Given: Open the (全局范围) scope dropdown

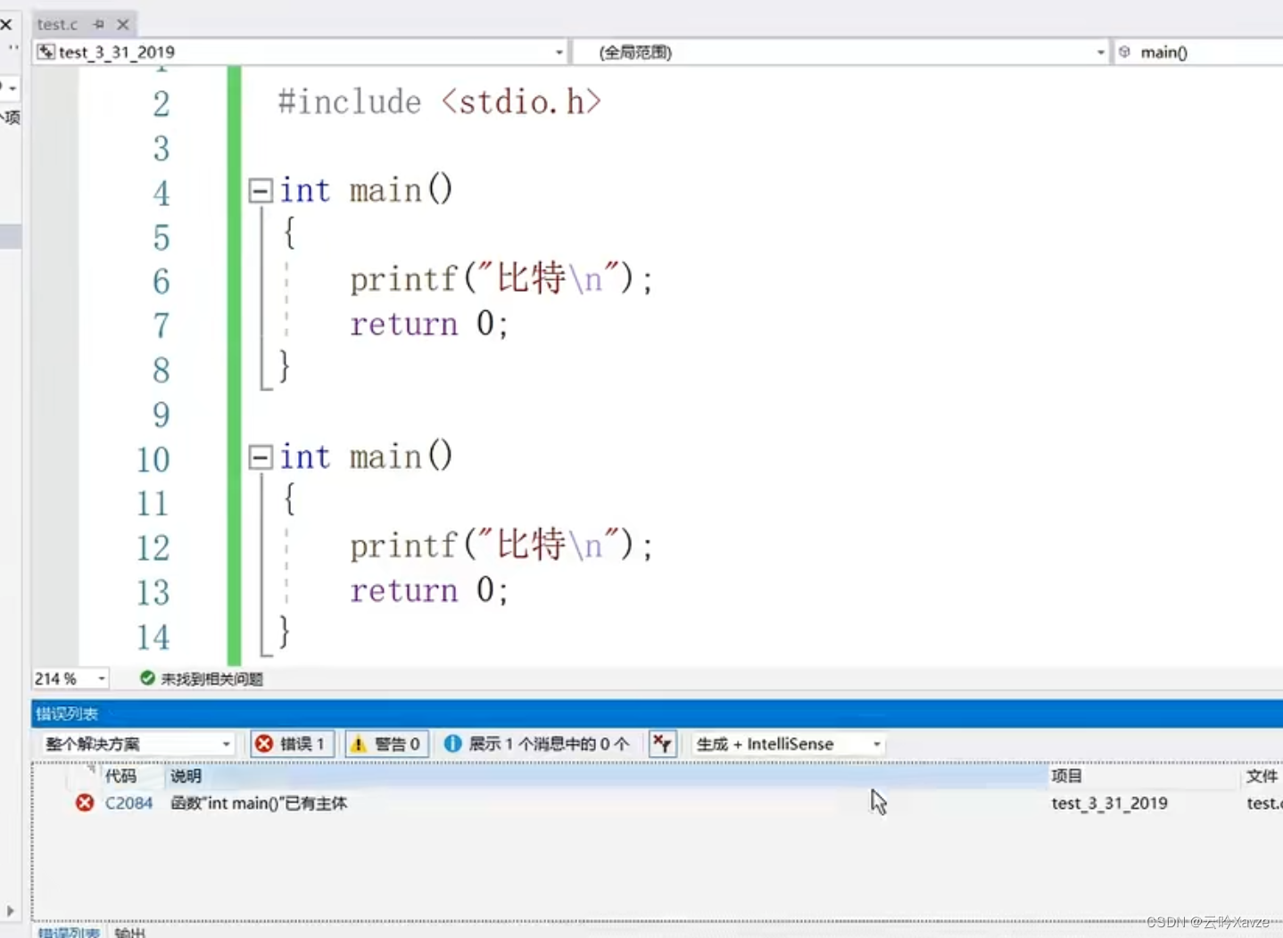Looking at the screenshot, I should 1100,53.
